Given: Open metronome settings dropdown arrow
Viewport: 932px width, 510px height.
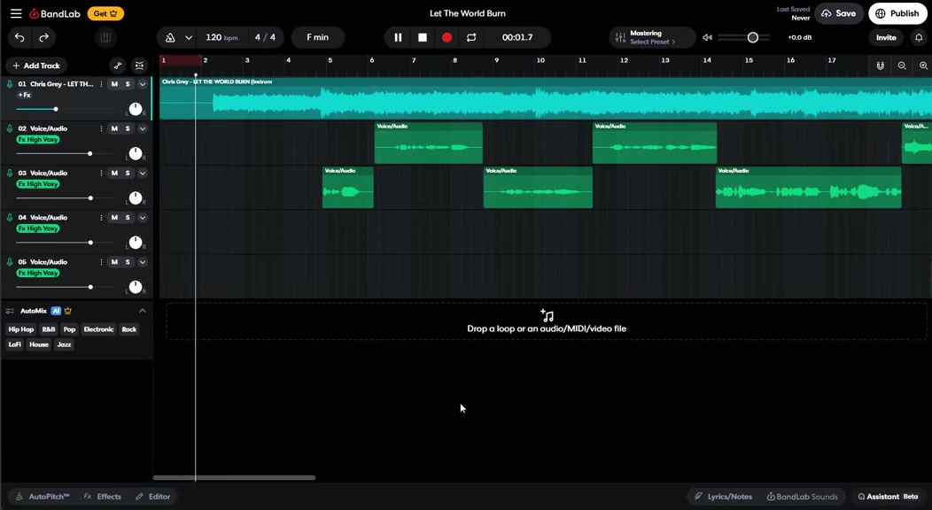Looking at the screenshot, I should point(189,37).
